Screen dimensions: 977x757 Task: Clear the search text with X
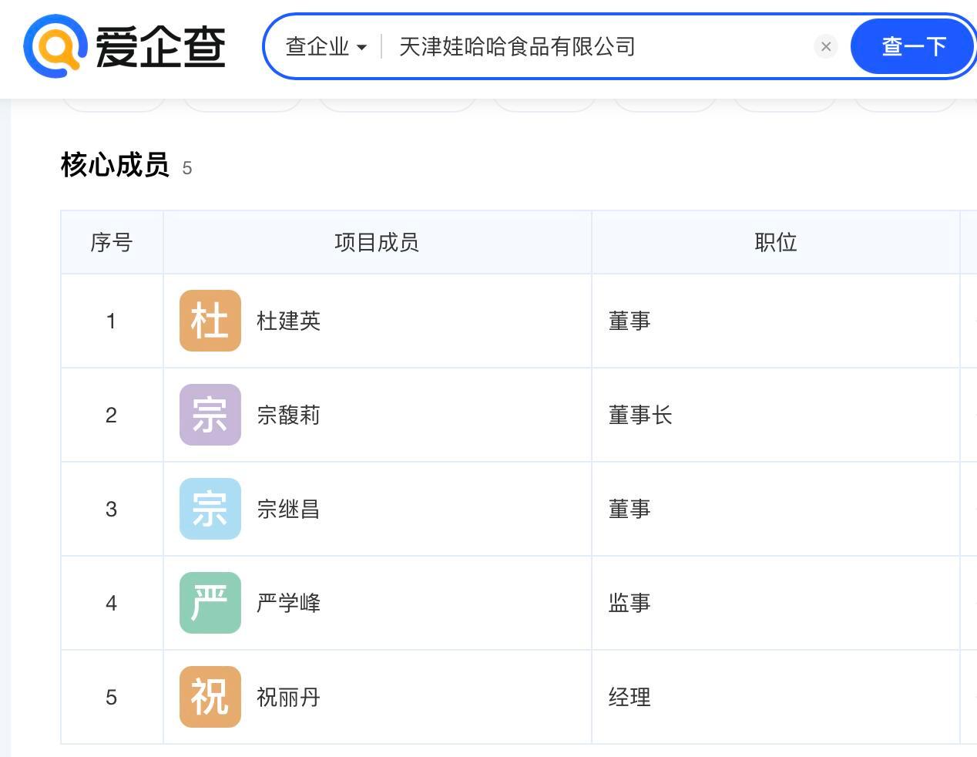(826, 46)
